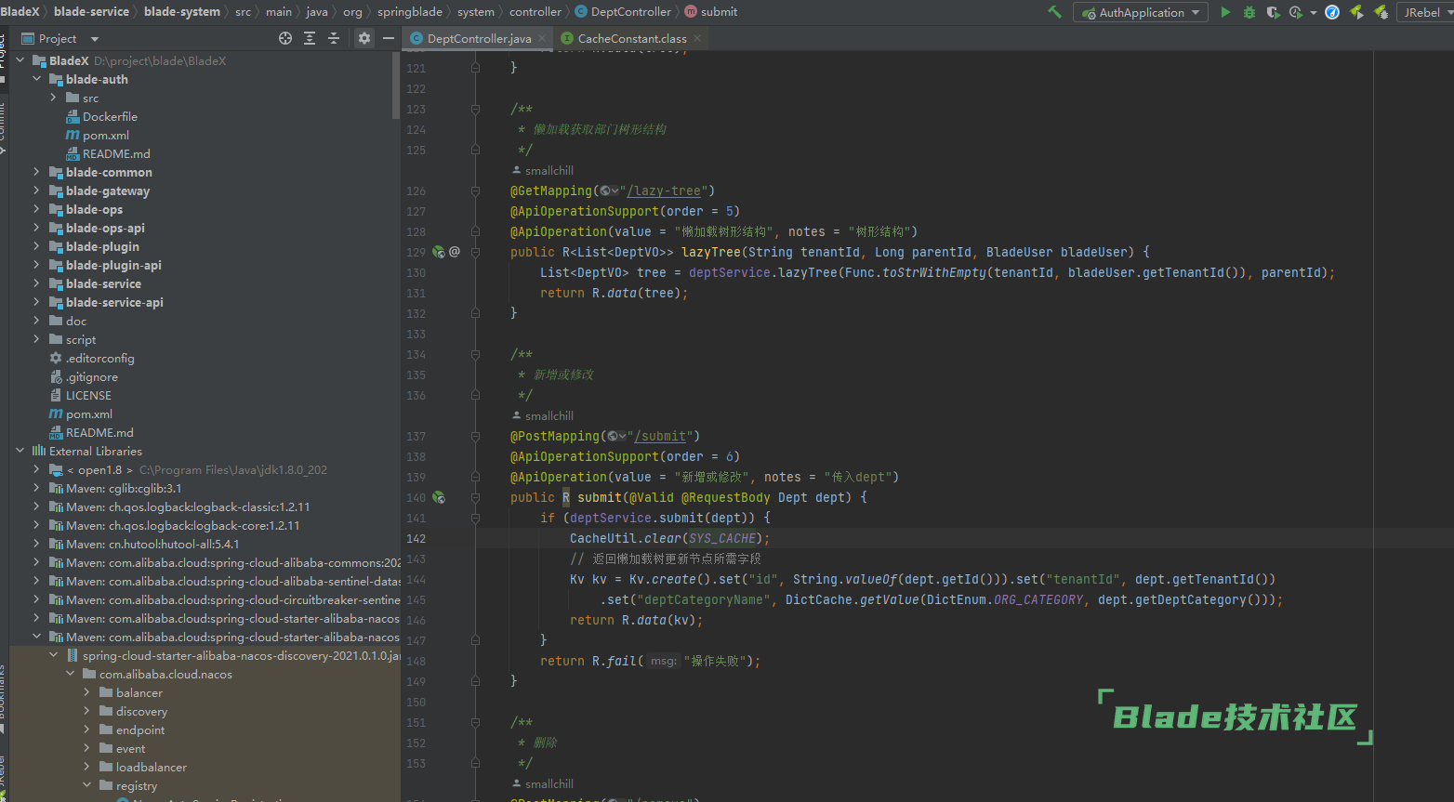The image size is (1454, 802).
Task: Click the globe icon in @PostMapping annotation
Action: (616, 436)
